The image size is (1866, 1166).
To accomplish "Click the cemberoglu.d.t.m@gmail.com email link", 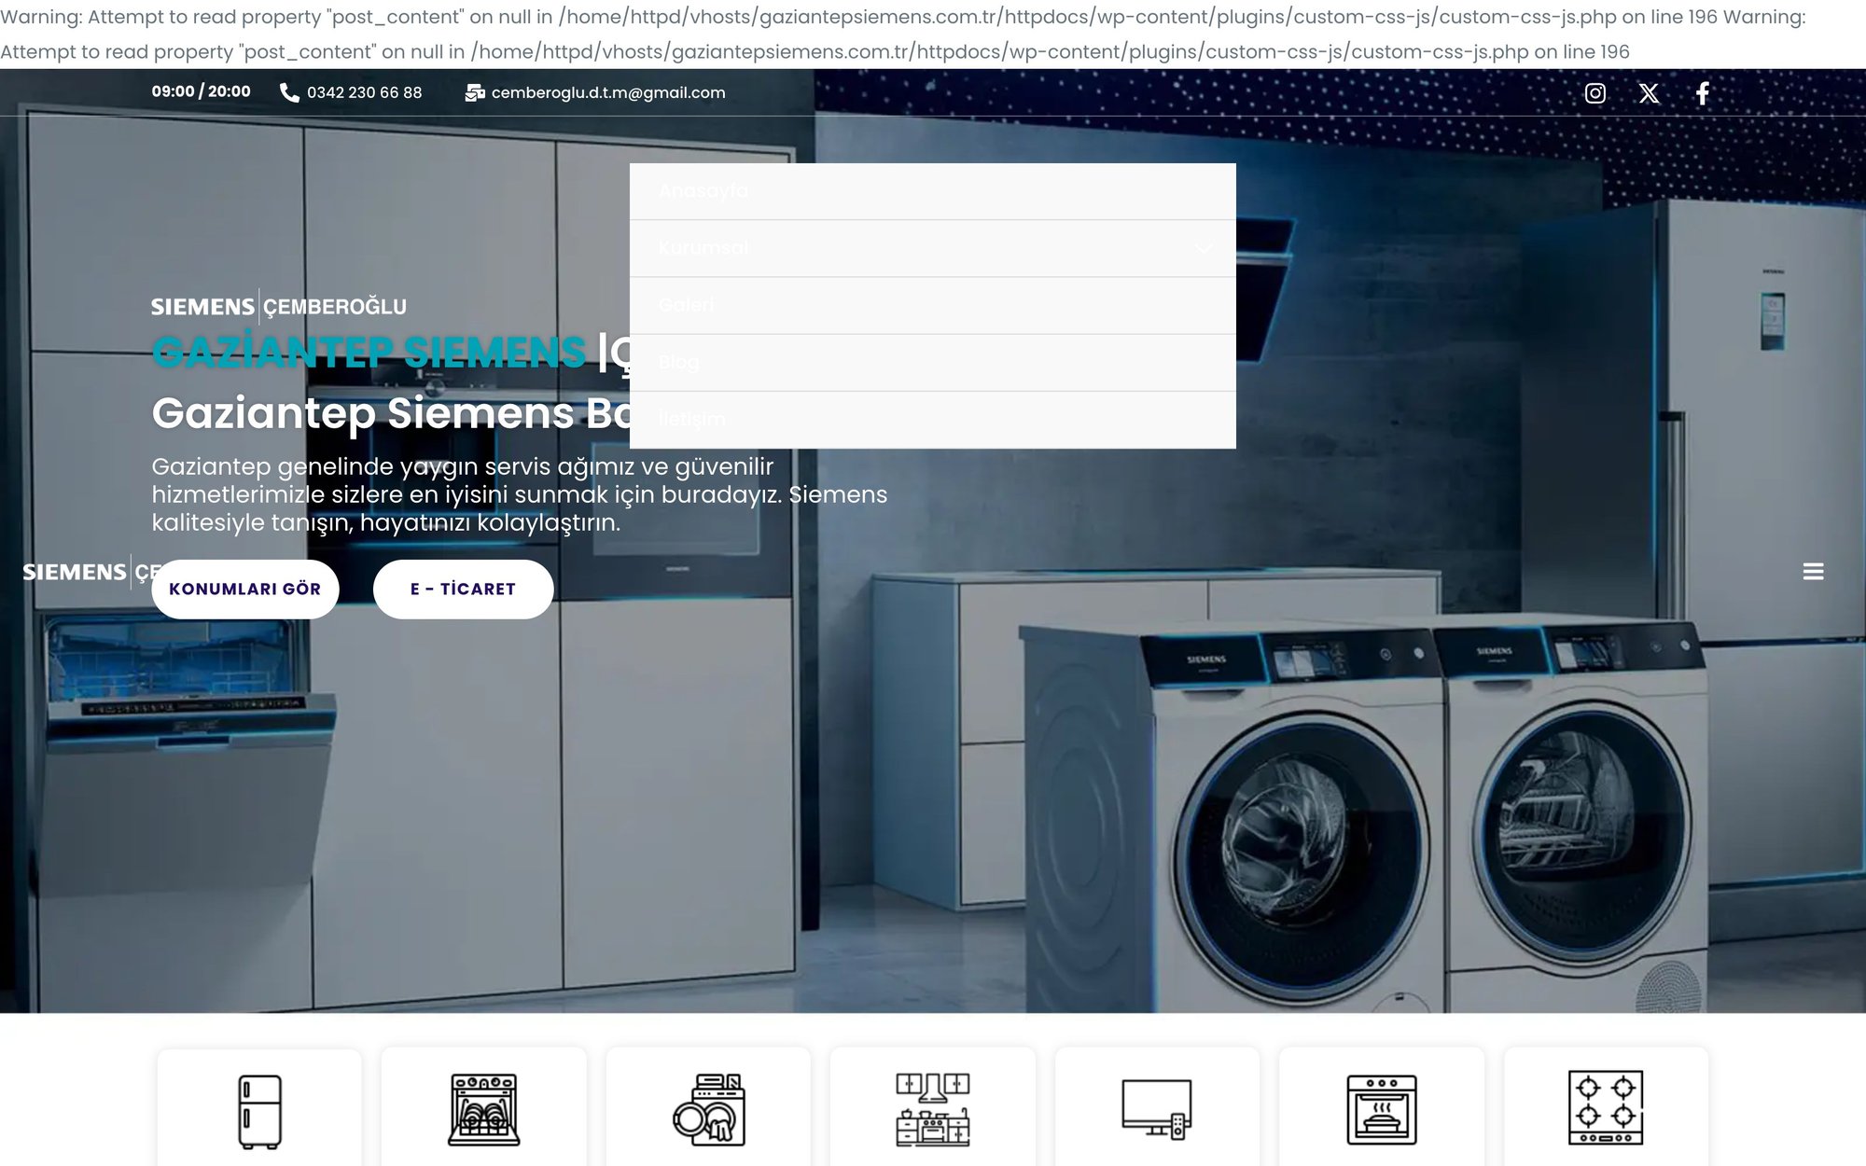I will click(608, 92).
